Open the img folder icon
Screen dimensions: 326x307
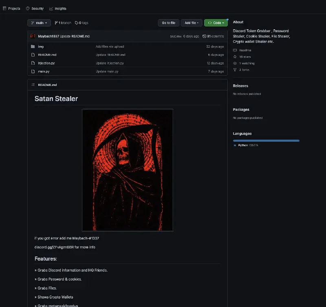coord(33,46)
